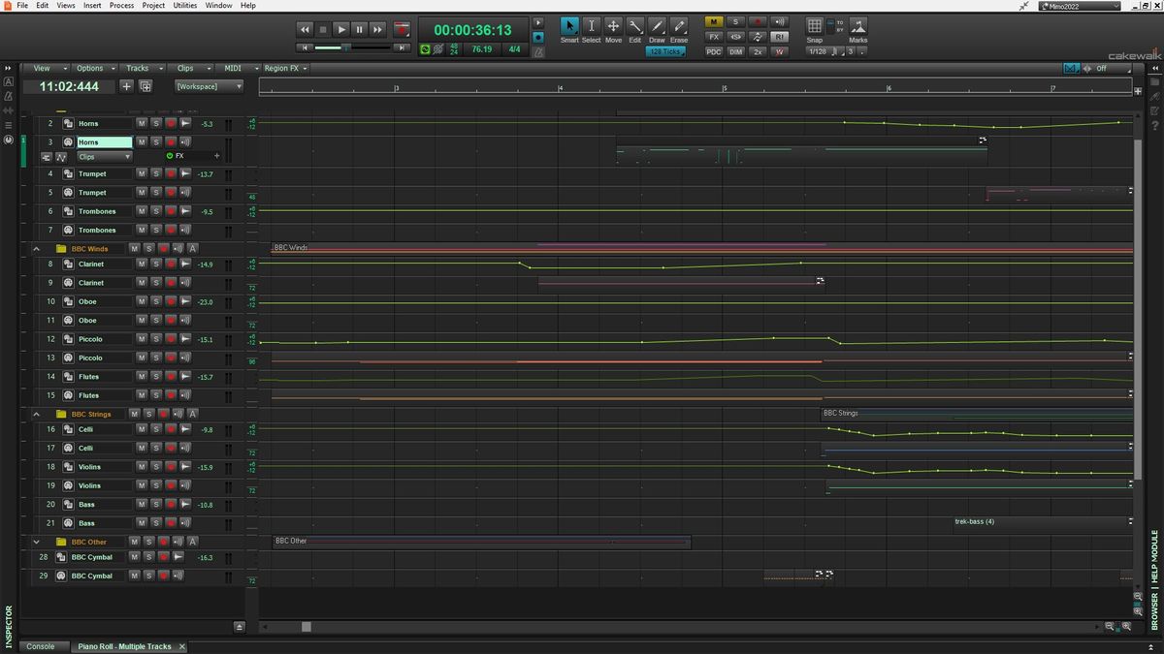The height and width of the screenshot is (654, 1164).
Task: Open the File menu
Action: click(x=22, y=6)
